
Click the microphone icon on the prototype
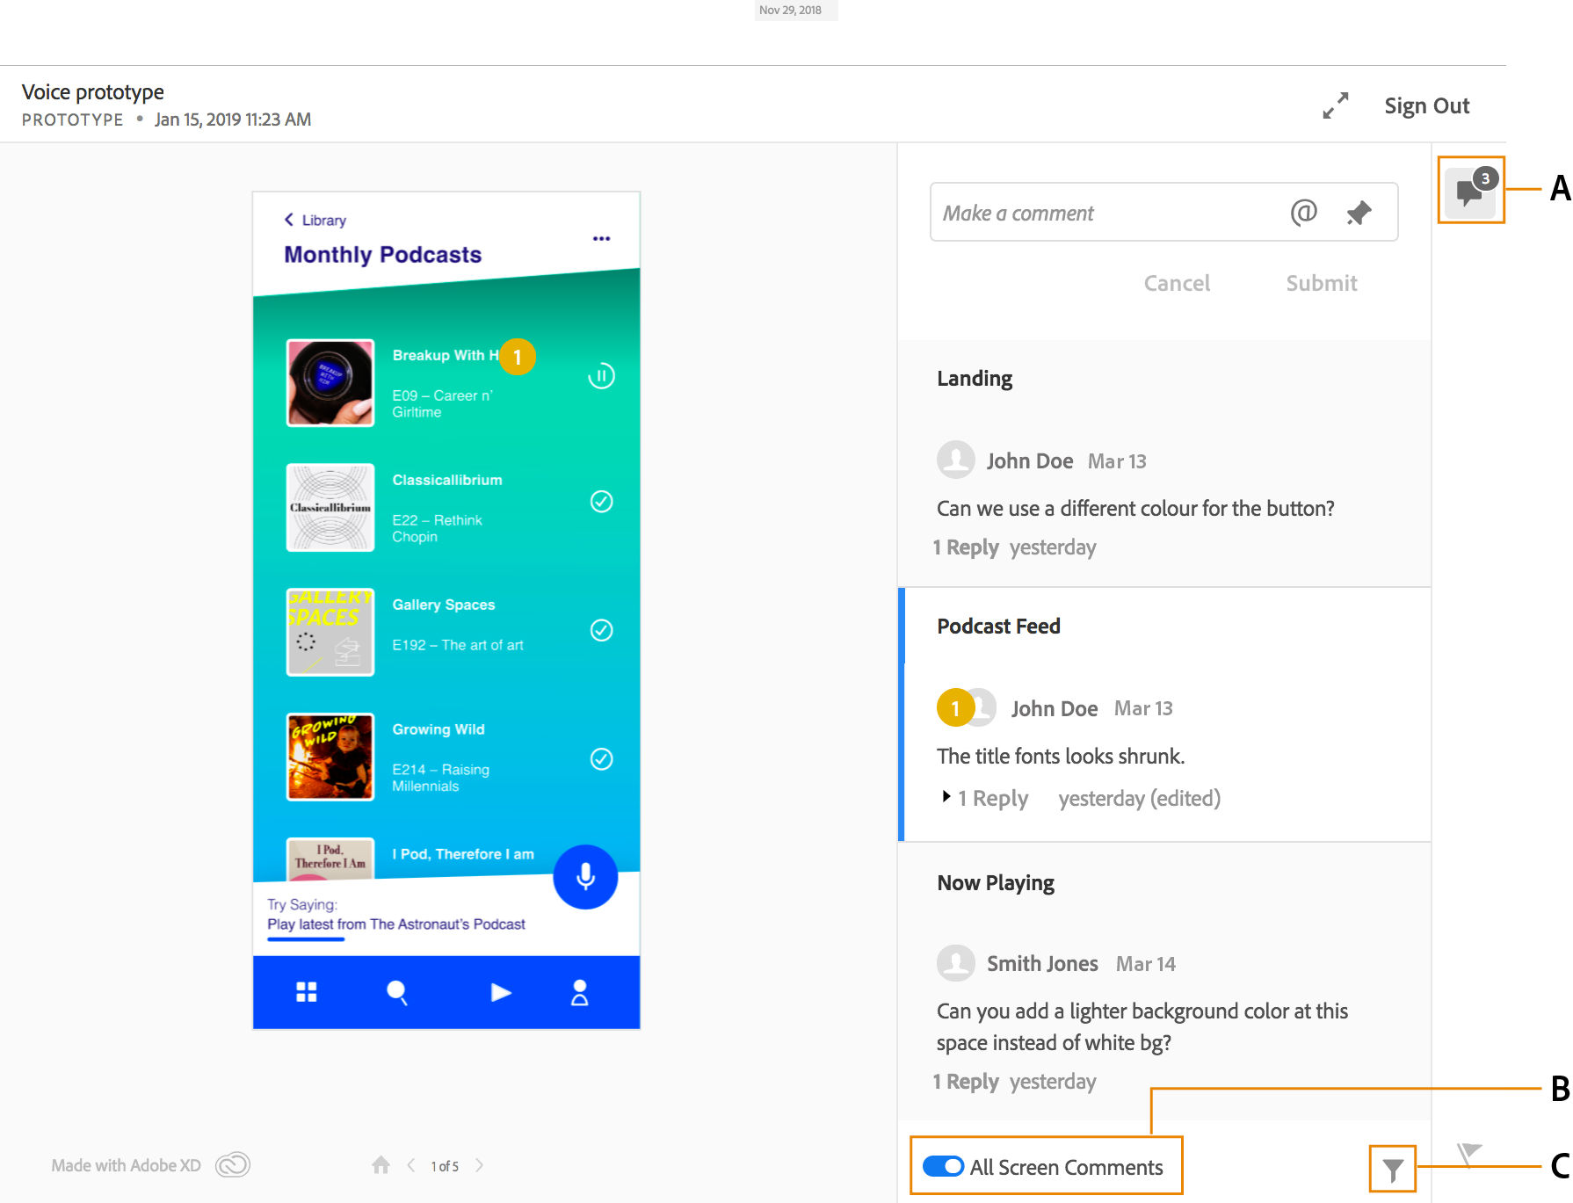[x=585, y=877]
